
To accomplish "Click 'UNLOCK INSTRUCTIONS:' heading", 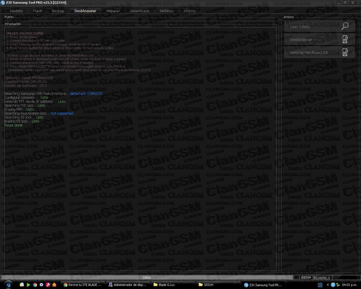I will click(x=25, y=33).
